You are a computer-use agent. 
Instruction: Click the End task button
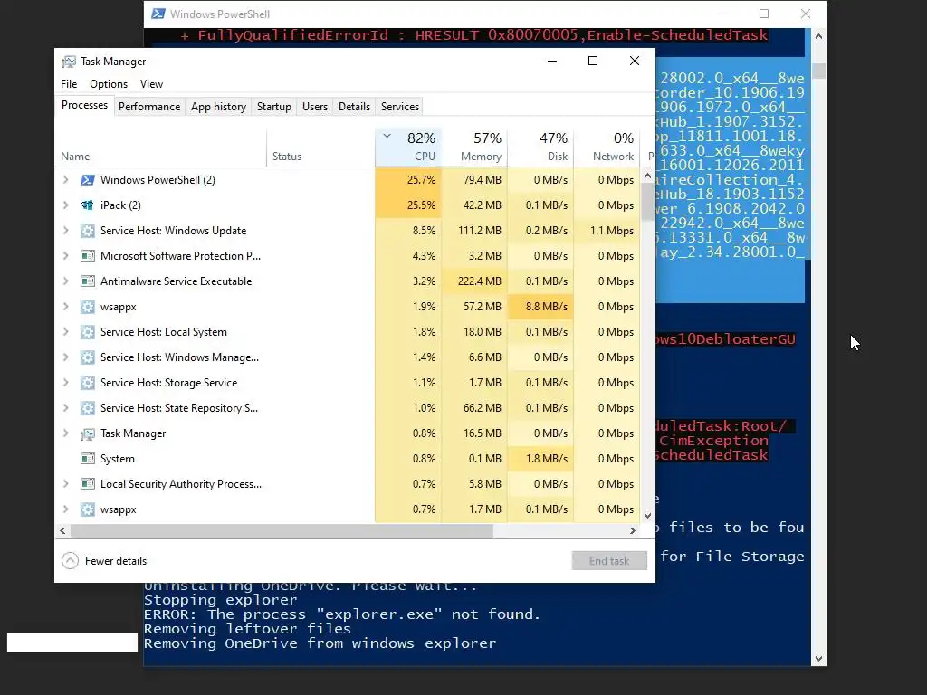point(609,561)
